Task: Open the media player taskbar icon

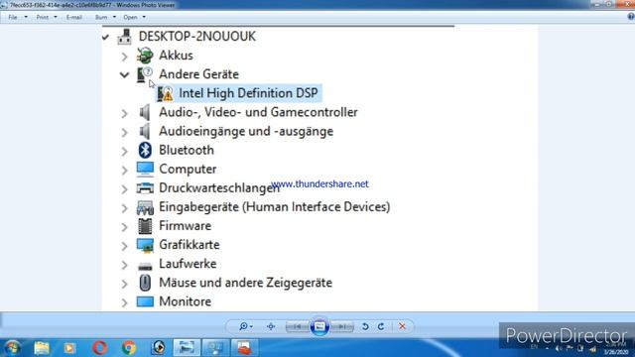Action: point(69,348)
